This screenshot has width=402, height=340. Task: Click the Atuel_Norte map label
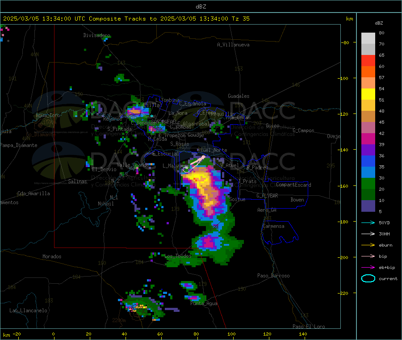(x=212, y=150)
